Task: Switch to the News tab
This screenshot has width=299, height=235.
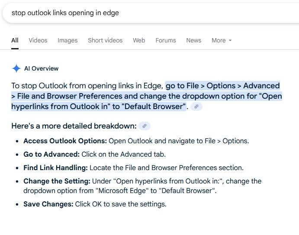Action: [x=194, y=40]
